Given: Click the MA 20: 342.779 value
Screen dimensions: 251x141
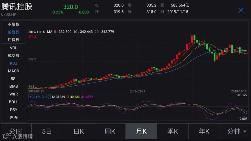Looking at the screenshot, I should 104,32.
